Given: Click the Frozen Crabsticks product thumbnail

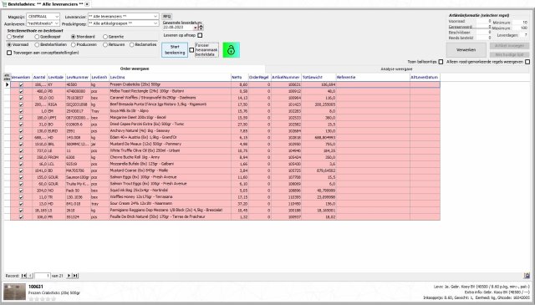Looking at the screenshot, I should click(15, 292).
